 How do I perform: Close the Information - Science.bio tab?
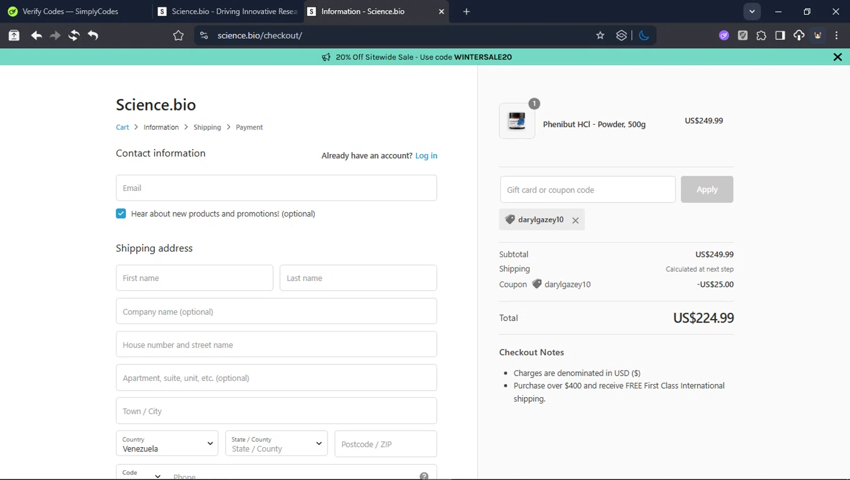coord(441,11)
